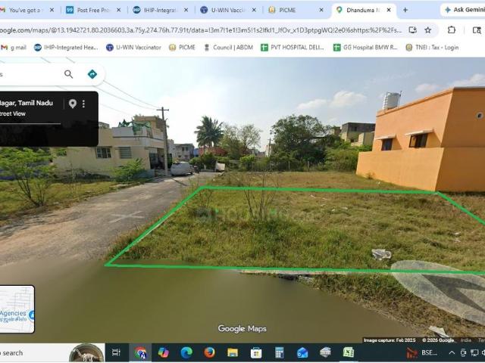Open the PICME bookmark
This screenshot has width=485, height=363.
tap(182, 48)
